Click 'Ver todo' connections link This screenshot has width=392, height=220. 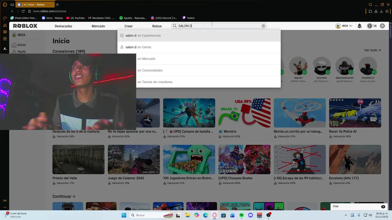372,50
